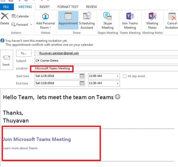Expand the 11:30 AM end time dropdown
Image resolution: width=178 pixels, height=167 pixels.
tap(117, 83)
